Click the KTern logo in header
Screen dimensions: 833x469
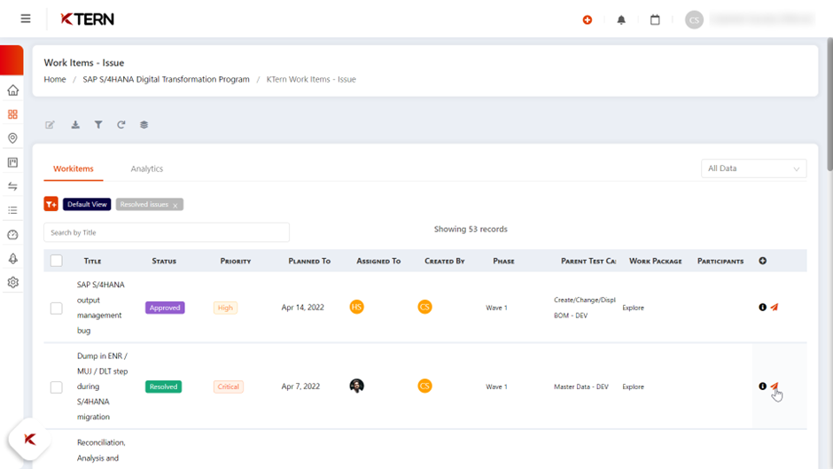tap(87, 20)
